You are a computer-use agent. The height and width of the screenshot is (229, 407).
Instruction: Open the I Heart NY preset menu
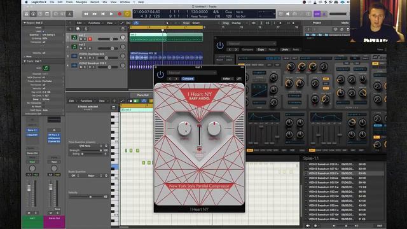[192, 73]
